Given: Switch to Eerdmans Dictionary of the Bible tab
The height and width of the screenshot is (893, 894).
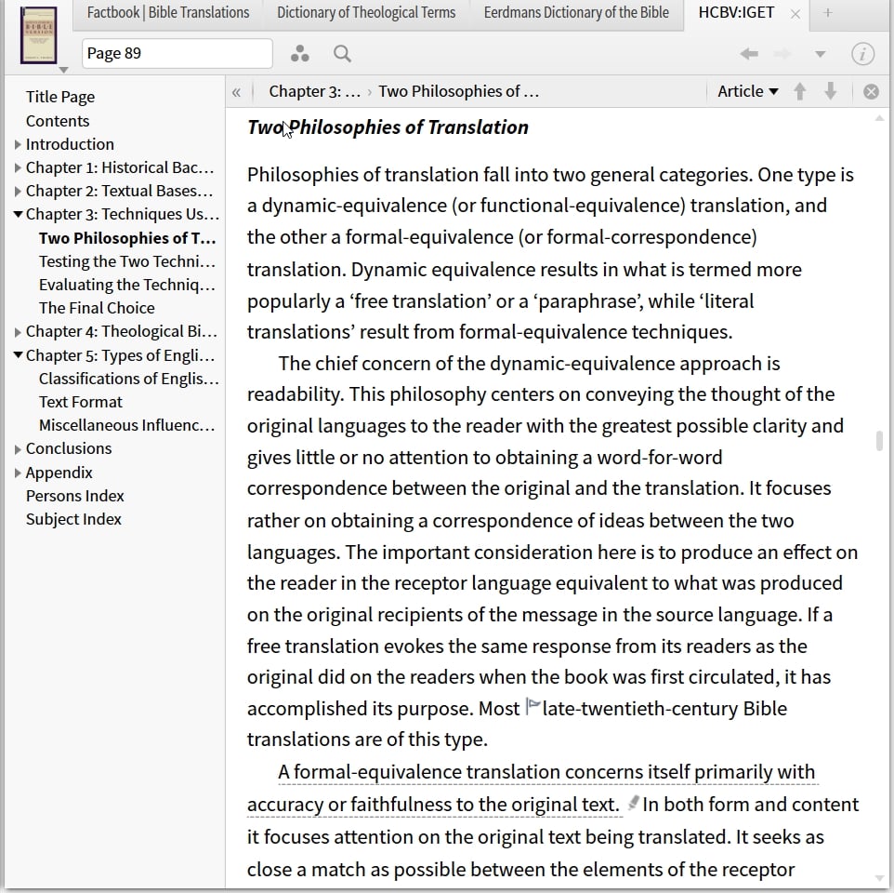Looking at the screenshot, I should (x=576, y=12).
